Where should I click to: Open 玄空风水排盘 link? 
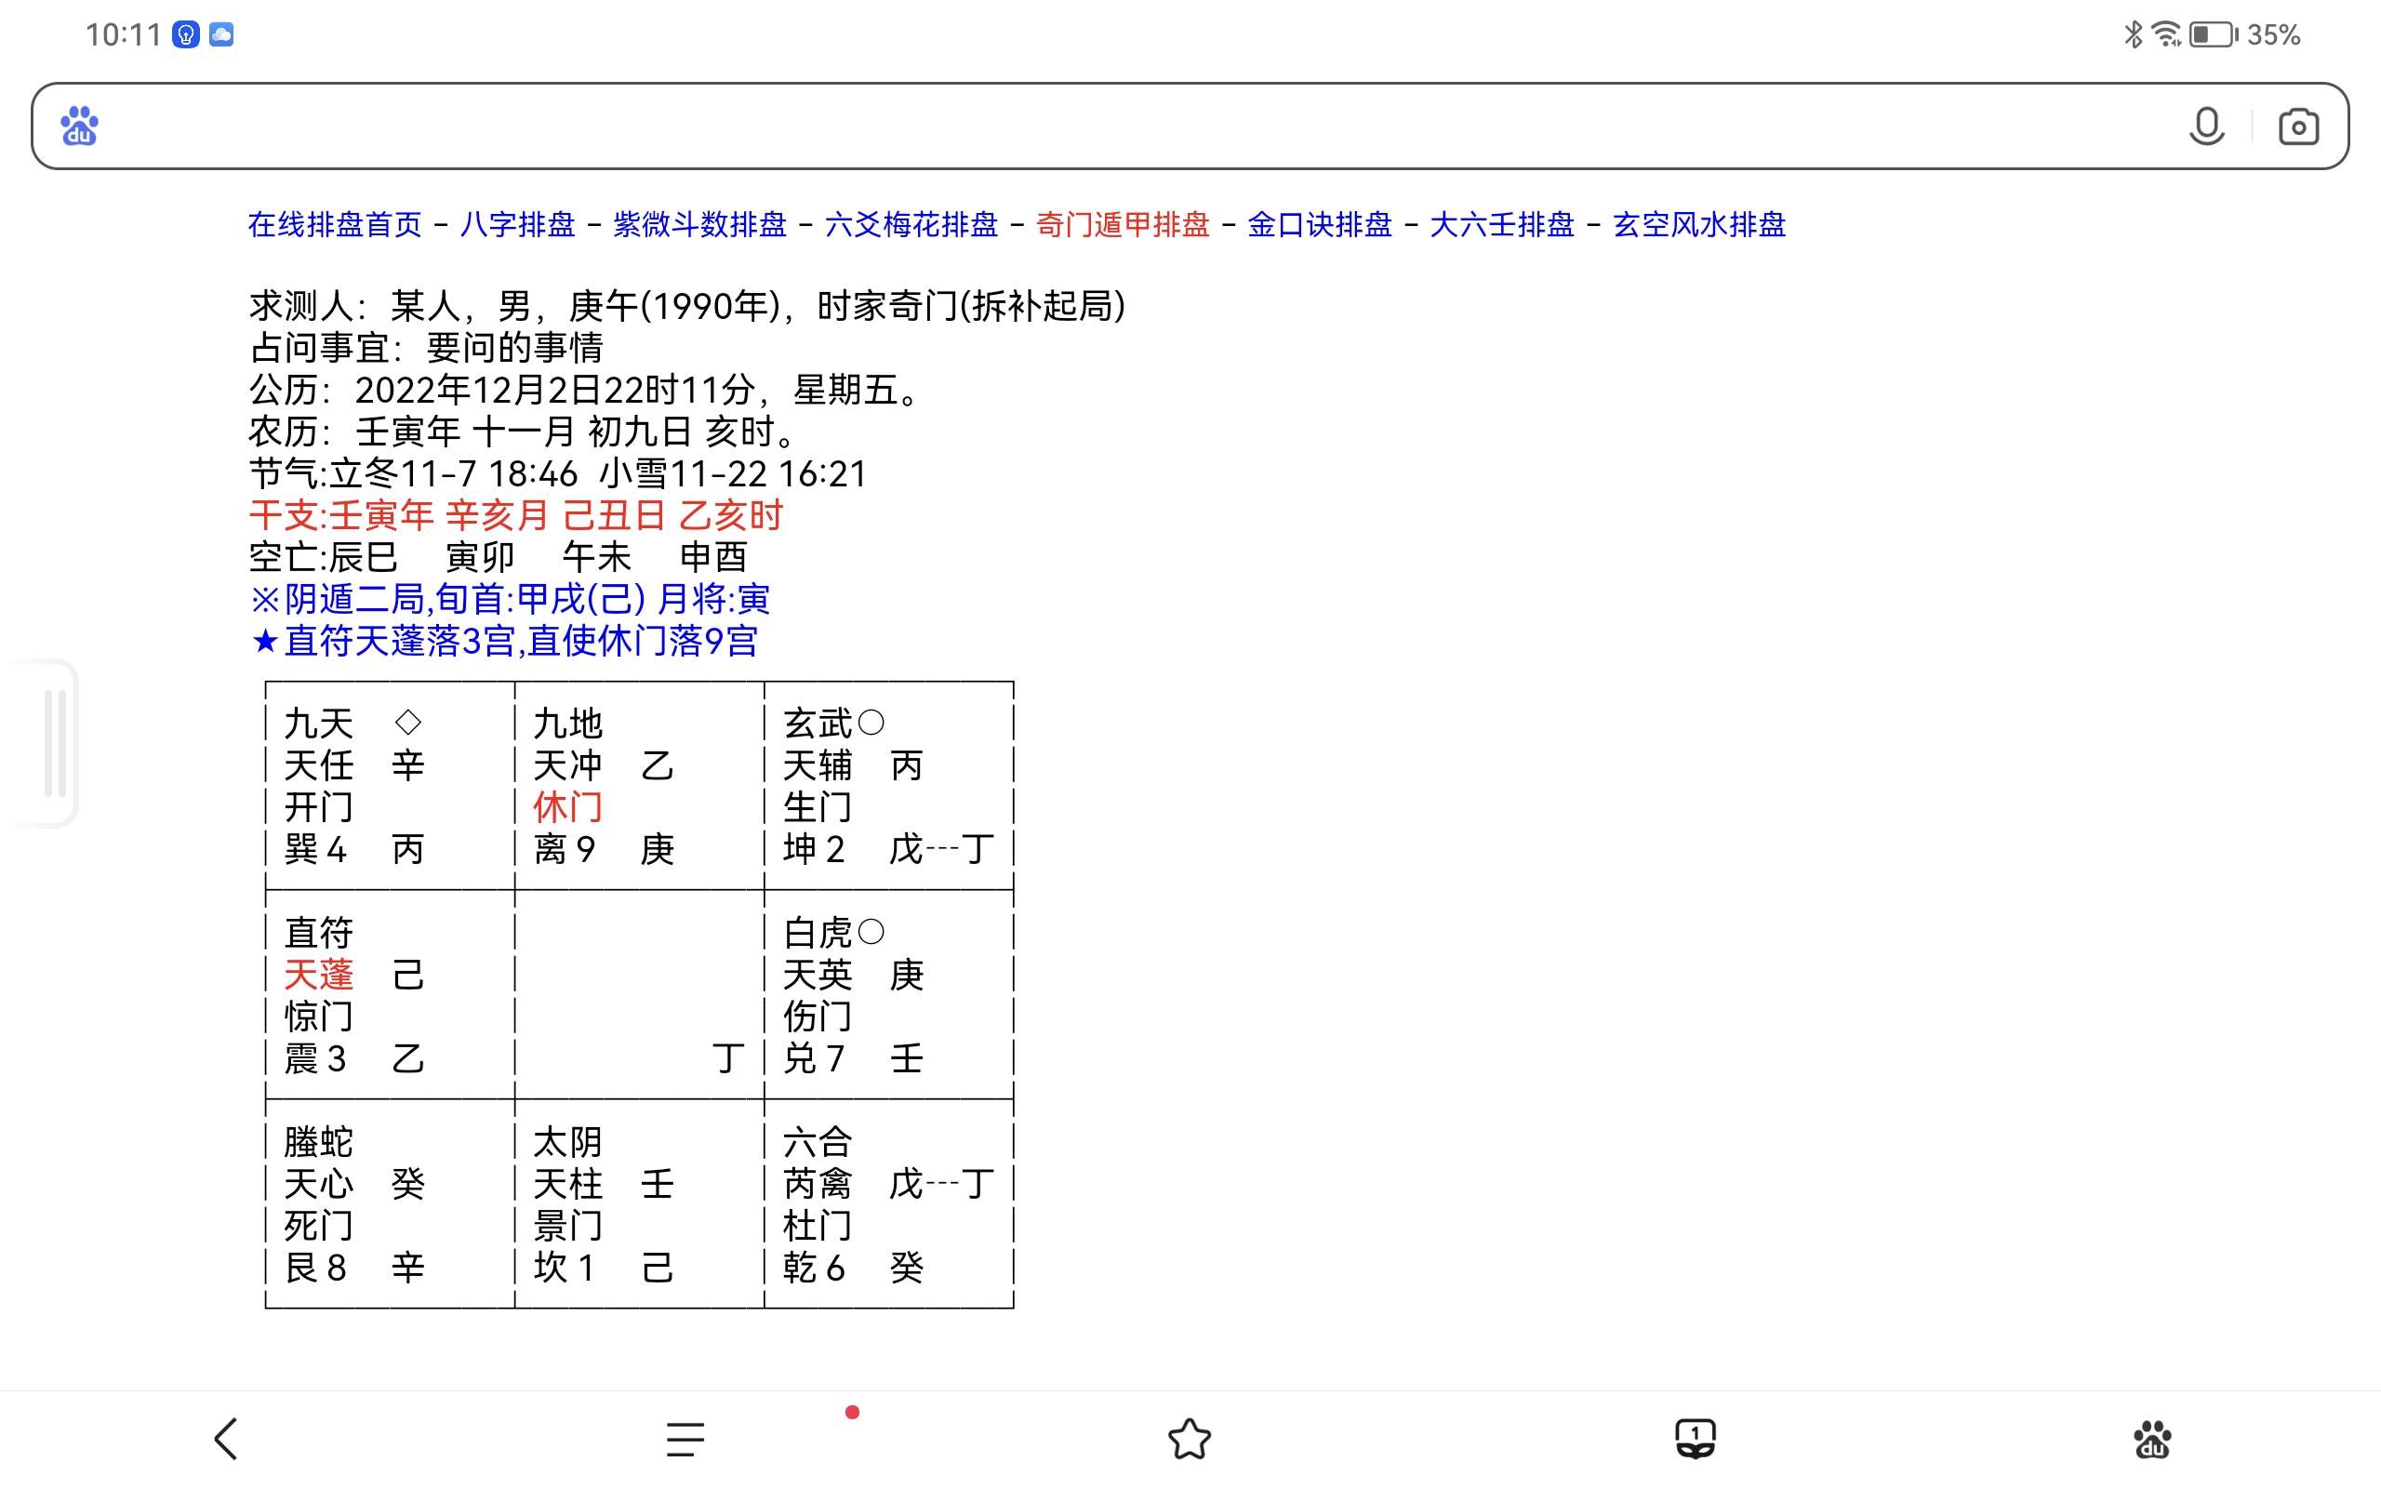(1699, 224)
